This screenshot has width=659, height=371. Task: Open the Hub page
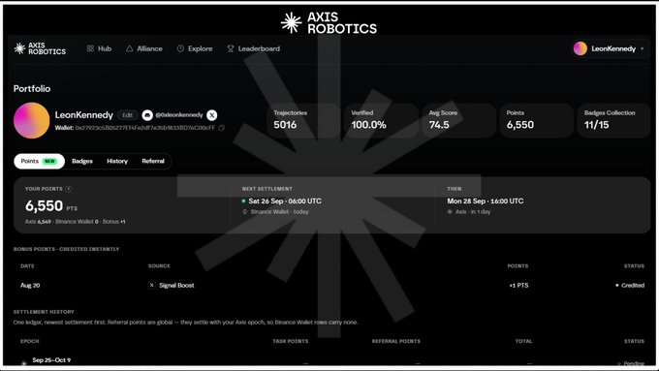pos(99,48)
